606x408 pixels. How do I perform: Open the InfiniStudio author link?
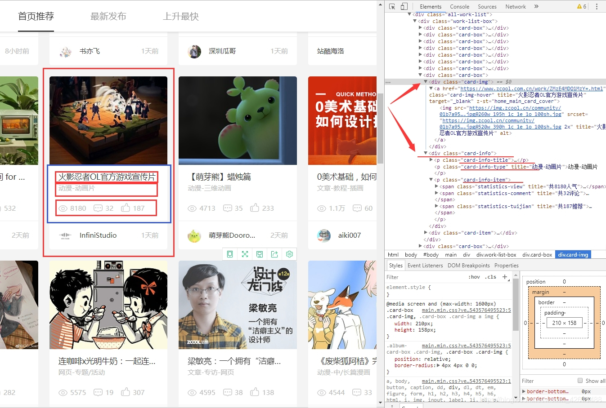[x=98, y=235]
